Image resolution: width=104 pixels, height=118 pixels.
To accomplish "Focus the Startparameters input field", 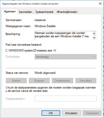I will click(x=66, y=98).
